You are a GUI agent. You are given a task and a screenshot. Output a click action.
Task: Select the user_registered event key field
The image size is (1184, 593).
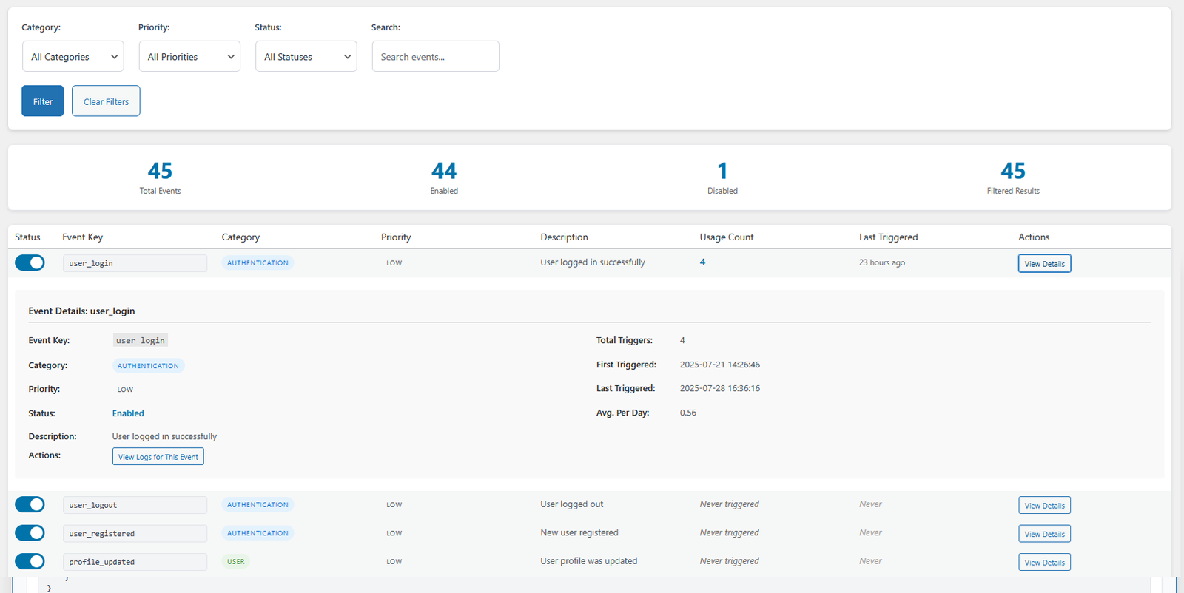point(135,533)
